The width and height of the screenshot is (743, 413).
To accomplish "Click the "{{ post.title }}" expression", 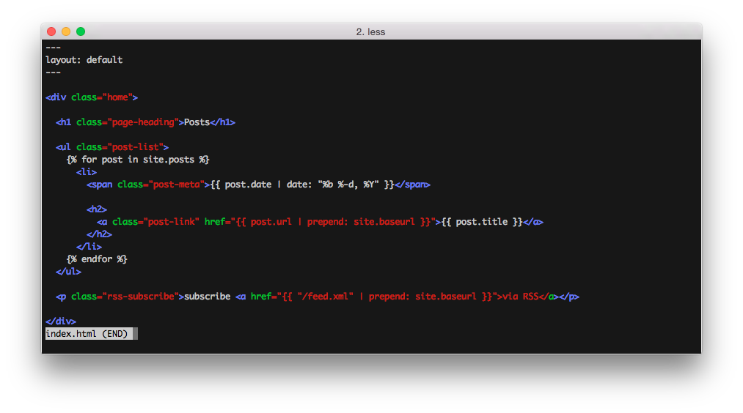I will [482, 222].
